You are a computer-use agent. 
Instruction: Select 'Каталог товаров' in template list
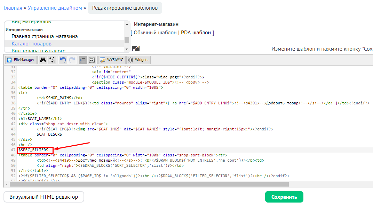(x=31, y=44)
